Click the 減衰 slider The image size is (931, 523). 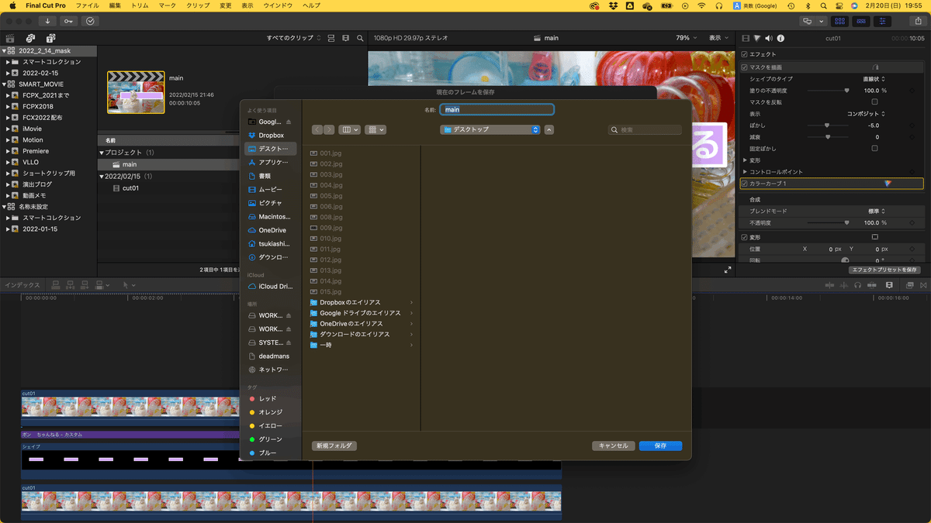[827, 136]
